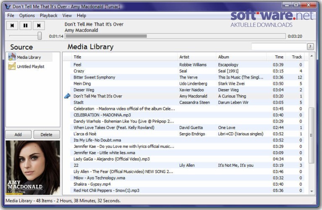
Task: Focus the library search field
Action: pos(279,47)
